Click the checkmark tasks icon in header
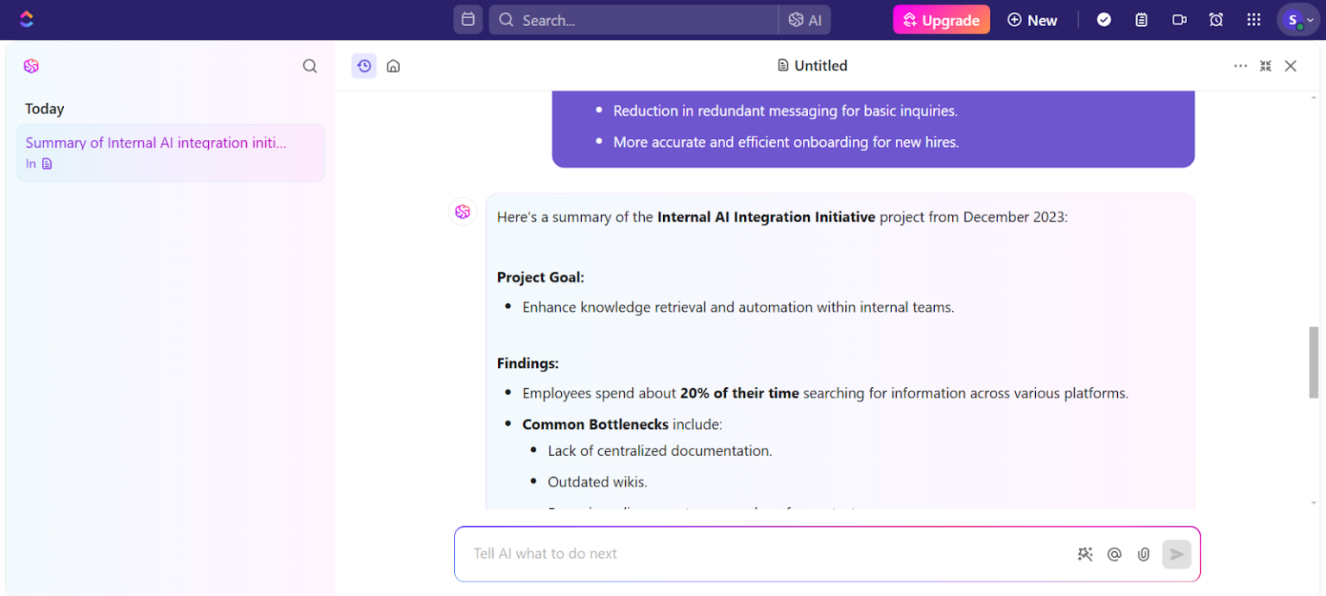This screenshot has height=596, width=1326. (1104, 20)
